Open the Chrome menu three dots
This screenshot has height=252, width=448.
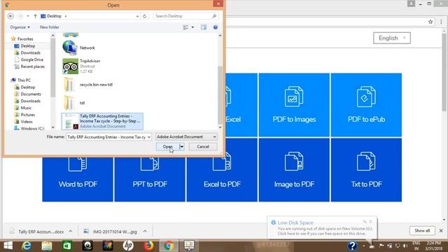(441, 22)
